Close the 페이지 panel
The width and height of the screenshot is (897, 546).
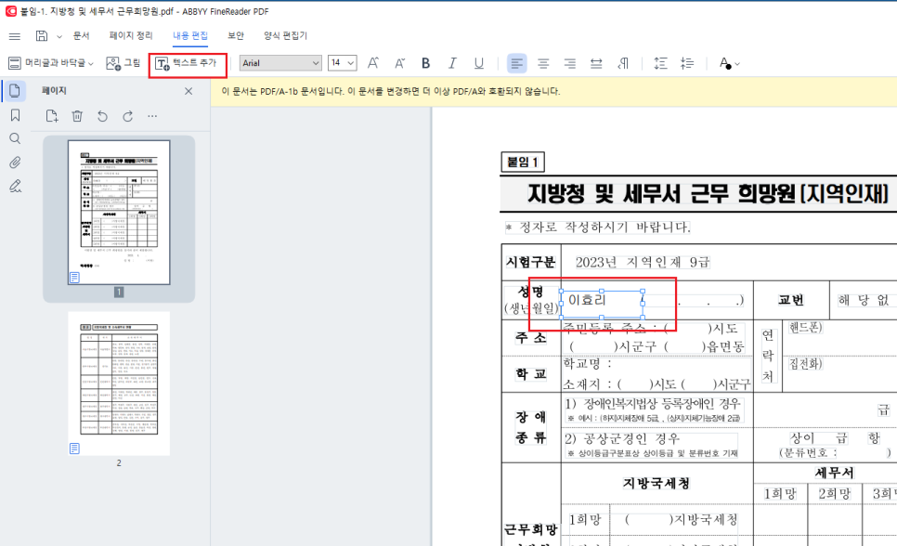point(188,91)
